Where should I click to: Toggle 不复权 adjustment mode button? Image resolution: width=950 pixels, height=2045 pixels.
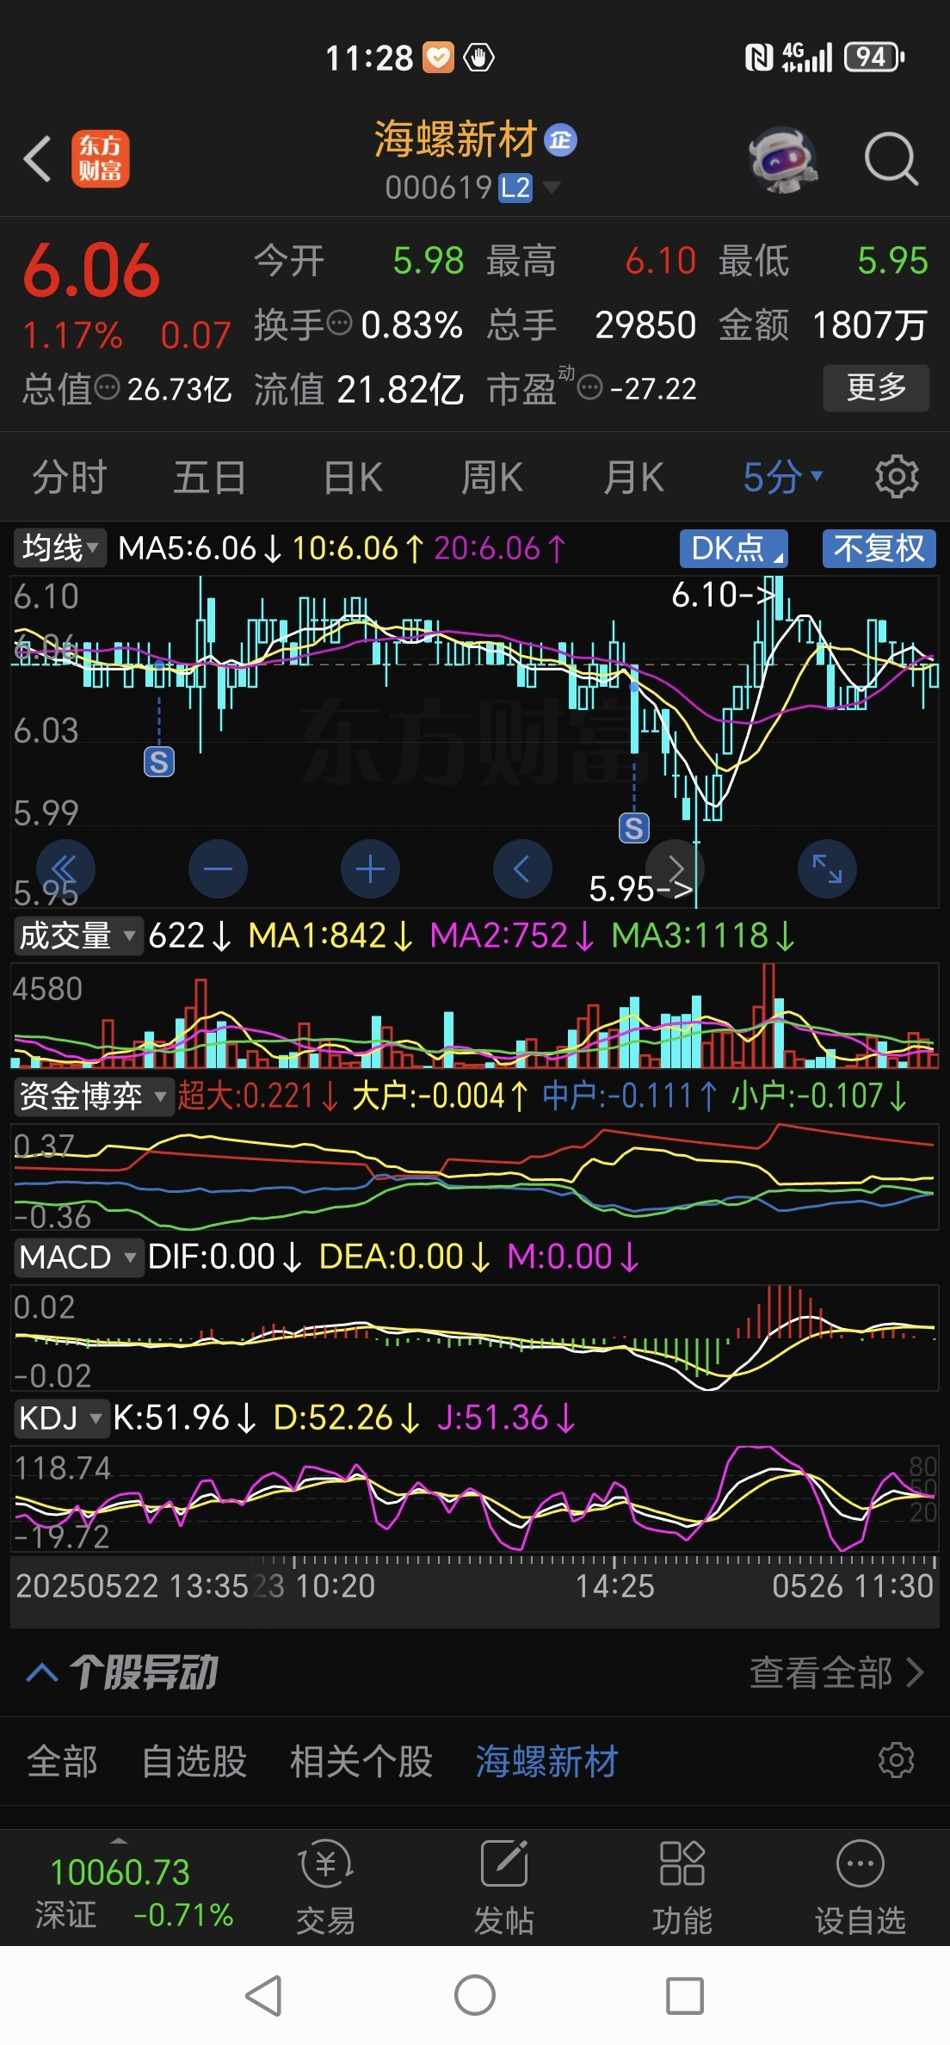[x=879, y=548]
